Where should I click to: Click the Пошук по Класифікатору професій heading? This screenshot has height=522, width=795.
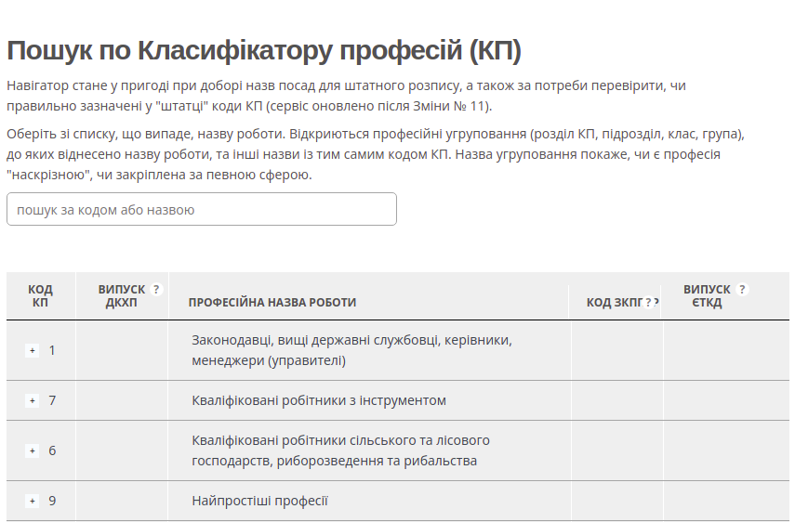(x=264, y=50)
